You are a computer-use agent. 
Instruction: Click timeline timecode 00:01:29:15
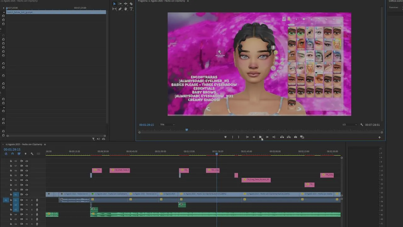pyautogui.click(x=12, y=149)
